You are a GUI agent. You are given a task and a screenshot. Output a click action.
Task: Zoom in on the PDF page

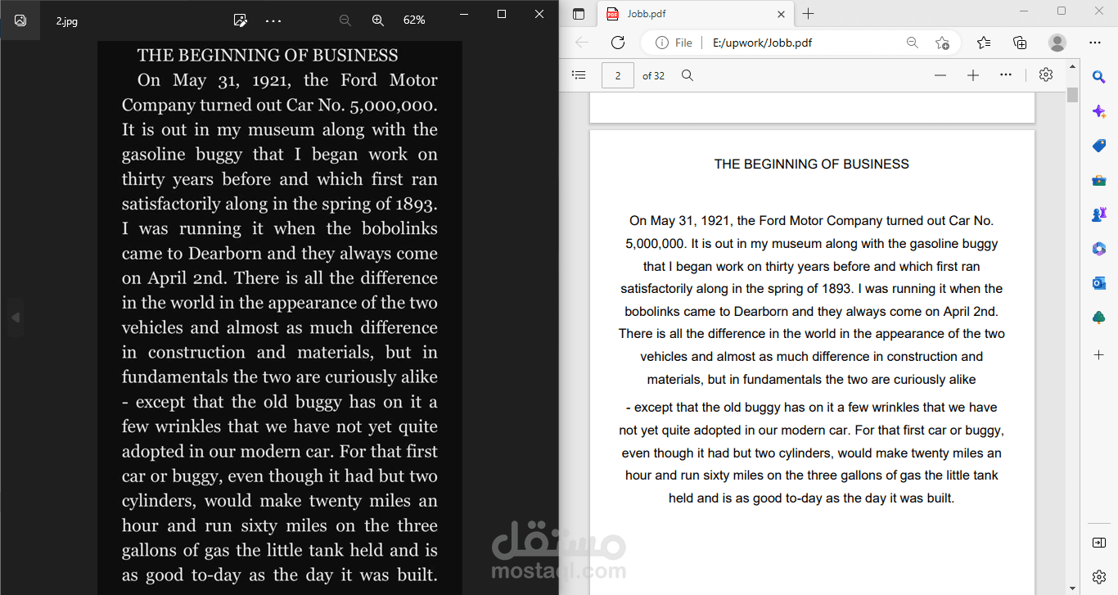pyautogui.click(x=973, y=75)
